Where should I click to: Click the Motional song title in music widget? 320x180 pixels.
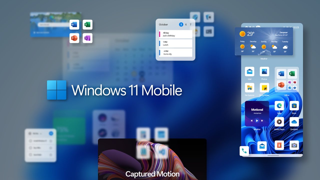[257, 109]
